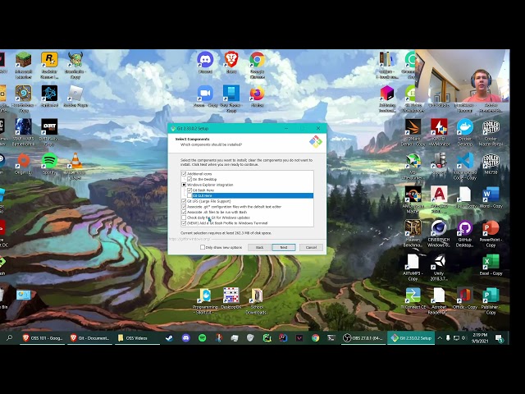
Task: Open the School Downloads folder
Action: click(257, 301)
